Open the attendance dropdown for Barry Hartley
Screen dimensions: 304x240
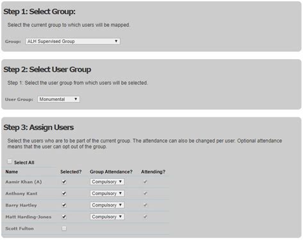pos(107,205)
